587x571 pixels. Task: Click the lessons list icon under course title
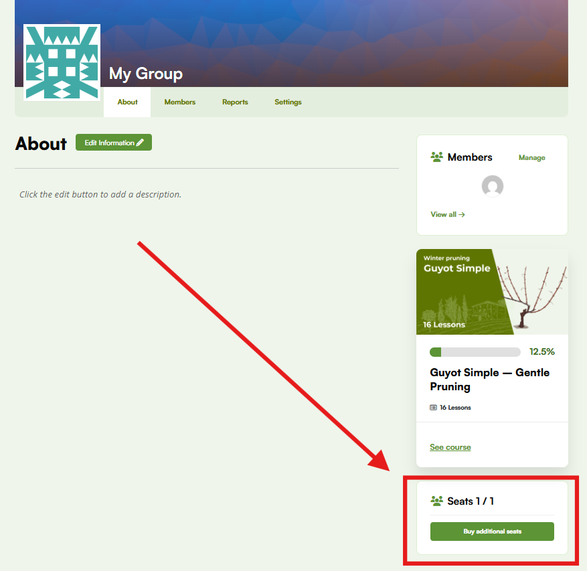pos(433,408)
